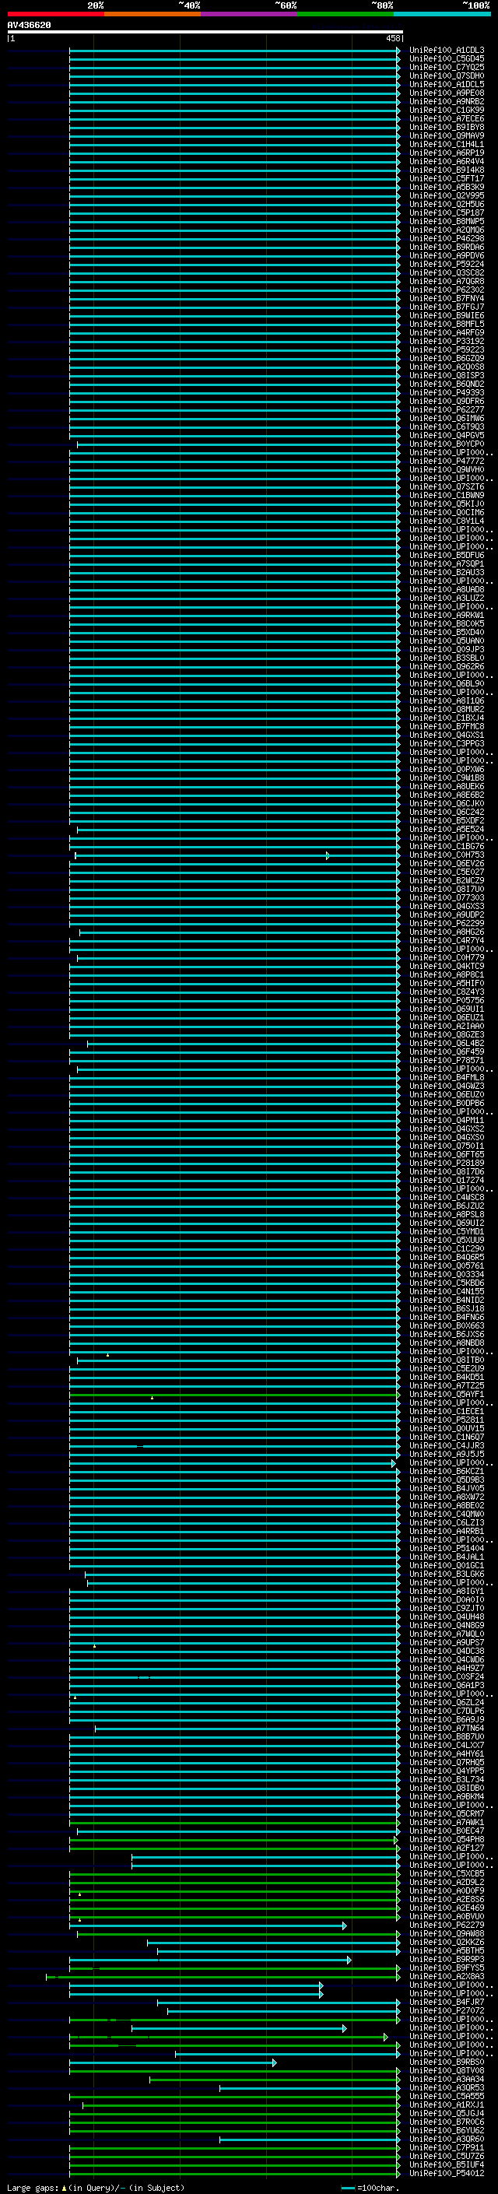Image resolution: width=498 pixels, height=2194 pixels.
Task: Select hit label UniRef100_Q6EV26
Action: (447, 864)
